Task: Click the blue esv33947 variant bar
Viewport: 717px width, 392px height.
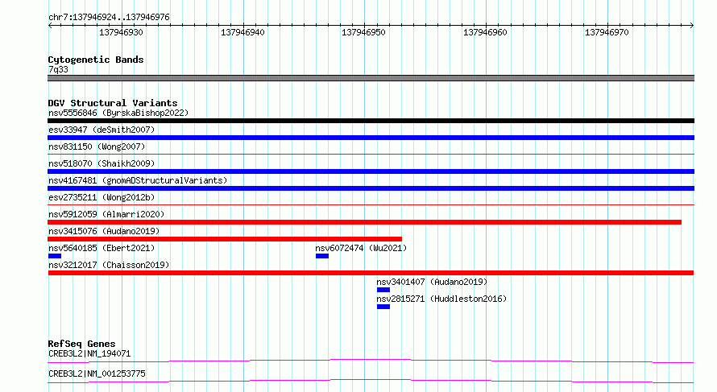Action: [371, 138]
